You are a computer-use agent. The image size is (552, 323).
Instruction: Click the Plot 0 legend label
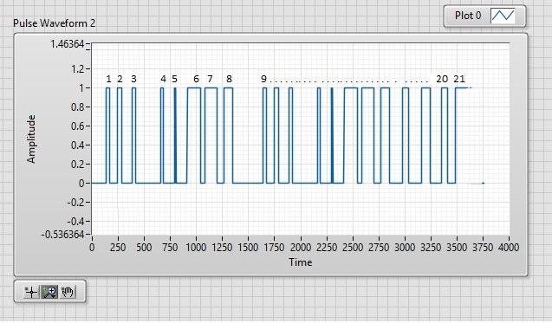pos(468,16)
